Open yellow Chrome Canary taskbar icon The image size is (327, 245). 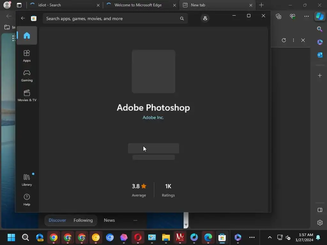point(96,237)
